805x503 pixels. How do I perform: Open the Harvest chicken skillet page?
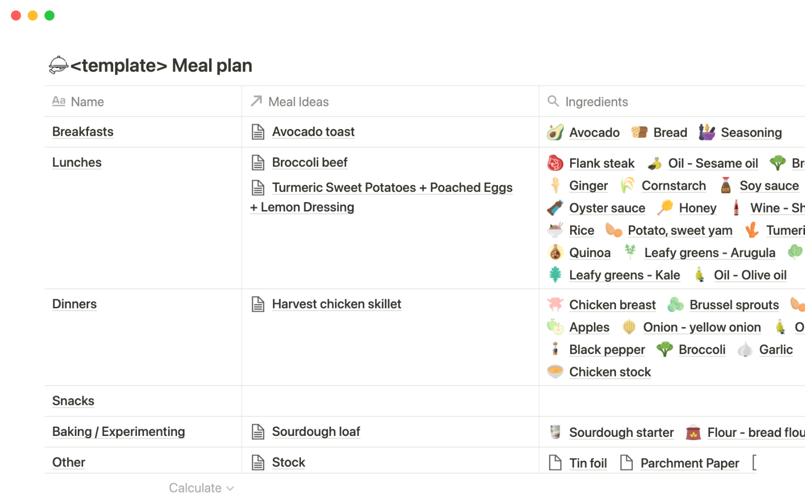coord(336,304)
